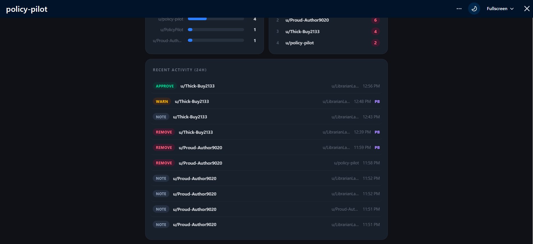Click moderator u/LibrarianLa... in the 12:56 PM row
Viewport: 533px width, 244px height.
pyautogui.click(x=345, y=86)
